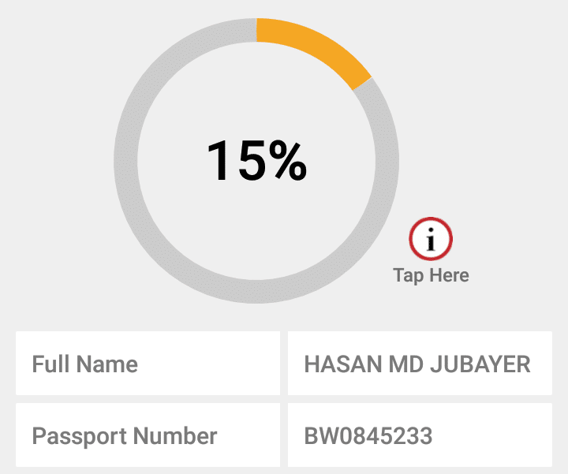Image resolution: width=568 pixels, height=474 pixels.
Task: Click the BW0845233 passport value field
Action: (x=420, y=435)
